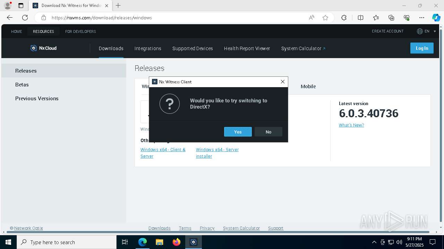Screen dimensions: 444x249
Task: Go back to the previous page
Action: click(x=10, y=18)
